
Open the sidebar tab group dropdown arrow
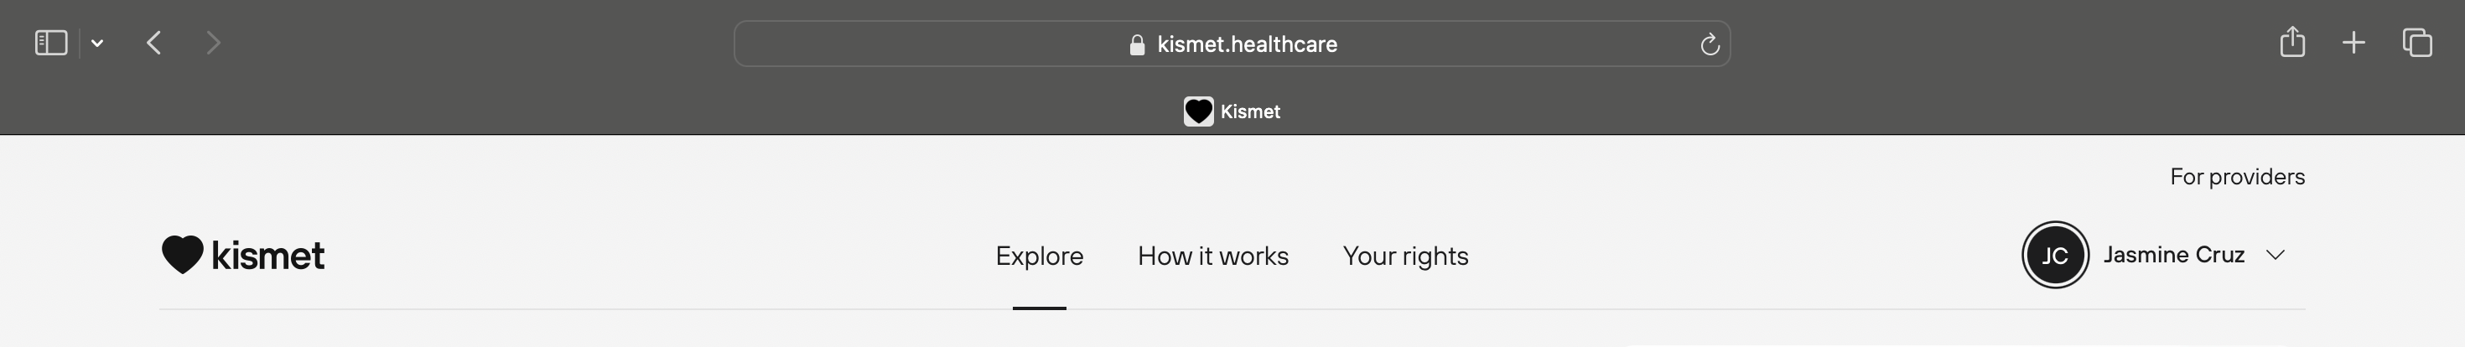97,43
